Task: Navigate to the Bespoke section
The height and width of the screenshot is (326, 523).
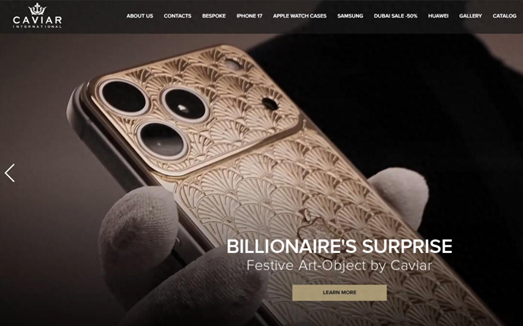Action: click(214, 16)
